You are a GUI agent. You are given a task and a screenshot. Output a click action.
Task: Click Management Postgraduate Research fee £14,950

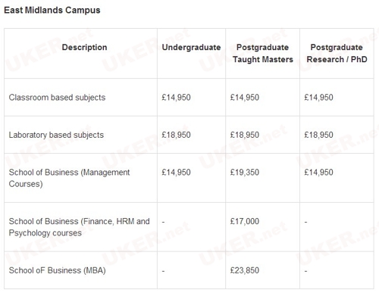click(x=318, y=172)
